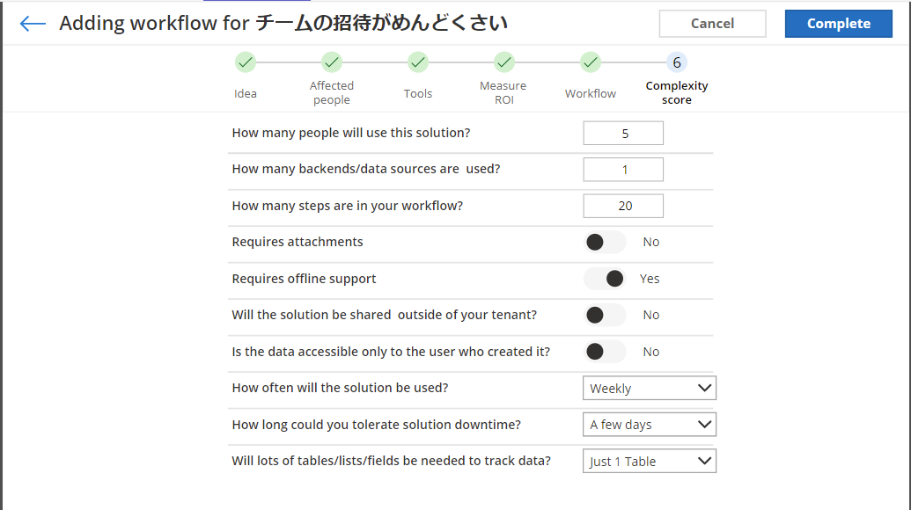The height and width of the screenshot is (510, 911).
Task: Click the Complete button
Action: [838, 24]
